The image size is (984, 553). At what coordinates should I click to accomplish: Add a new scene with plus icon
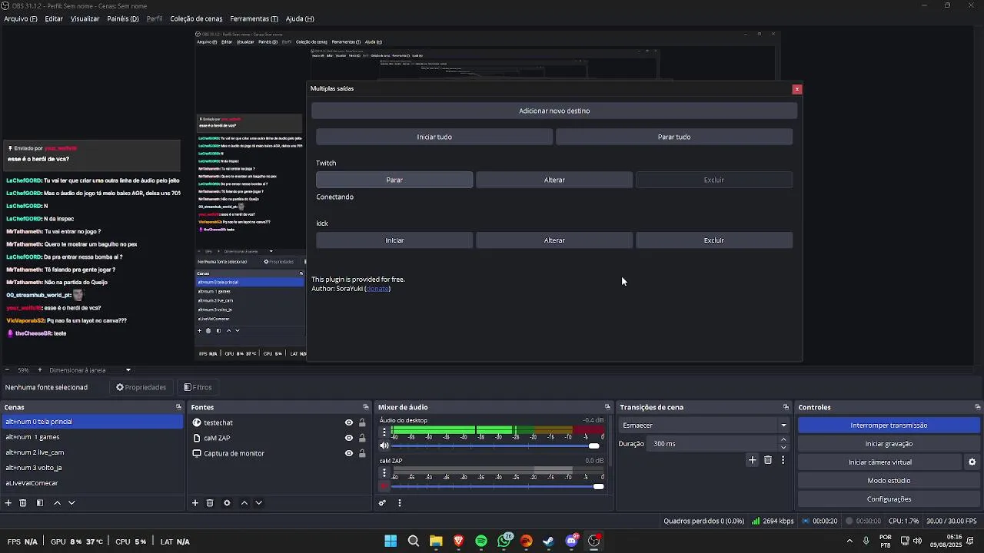click(8, 503)
